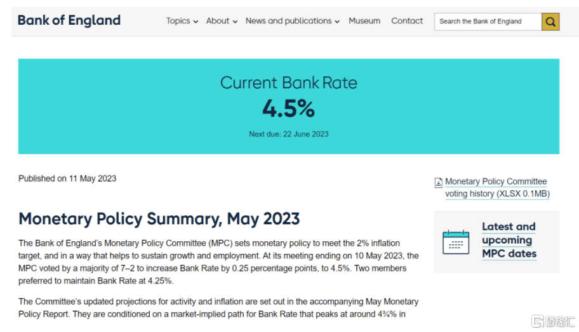Open Latest and upcoming MPC dates
The width and height of the screenshot is (579, 332).
pyautogui.click(x=509, y=240)
